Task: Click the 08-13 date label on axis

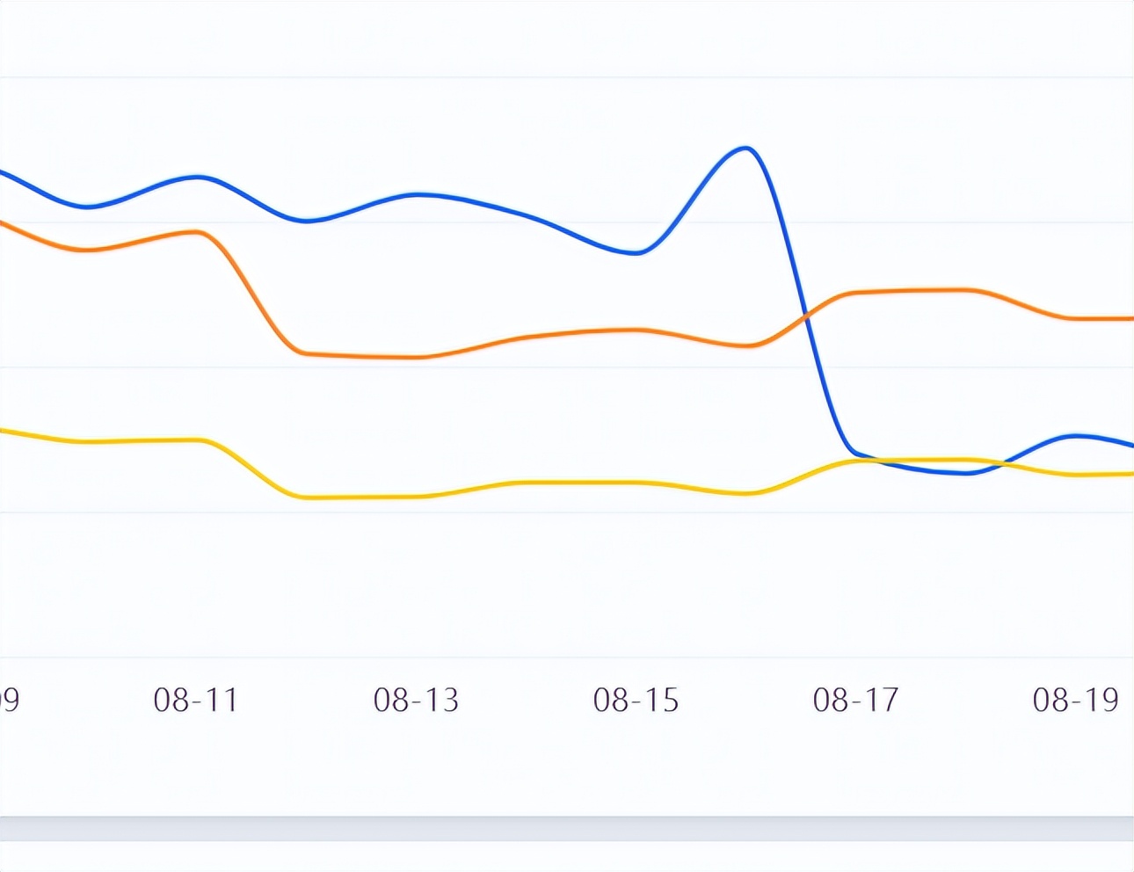Action: pos(416,700)
